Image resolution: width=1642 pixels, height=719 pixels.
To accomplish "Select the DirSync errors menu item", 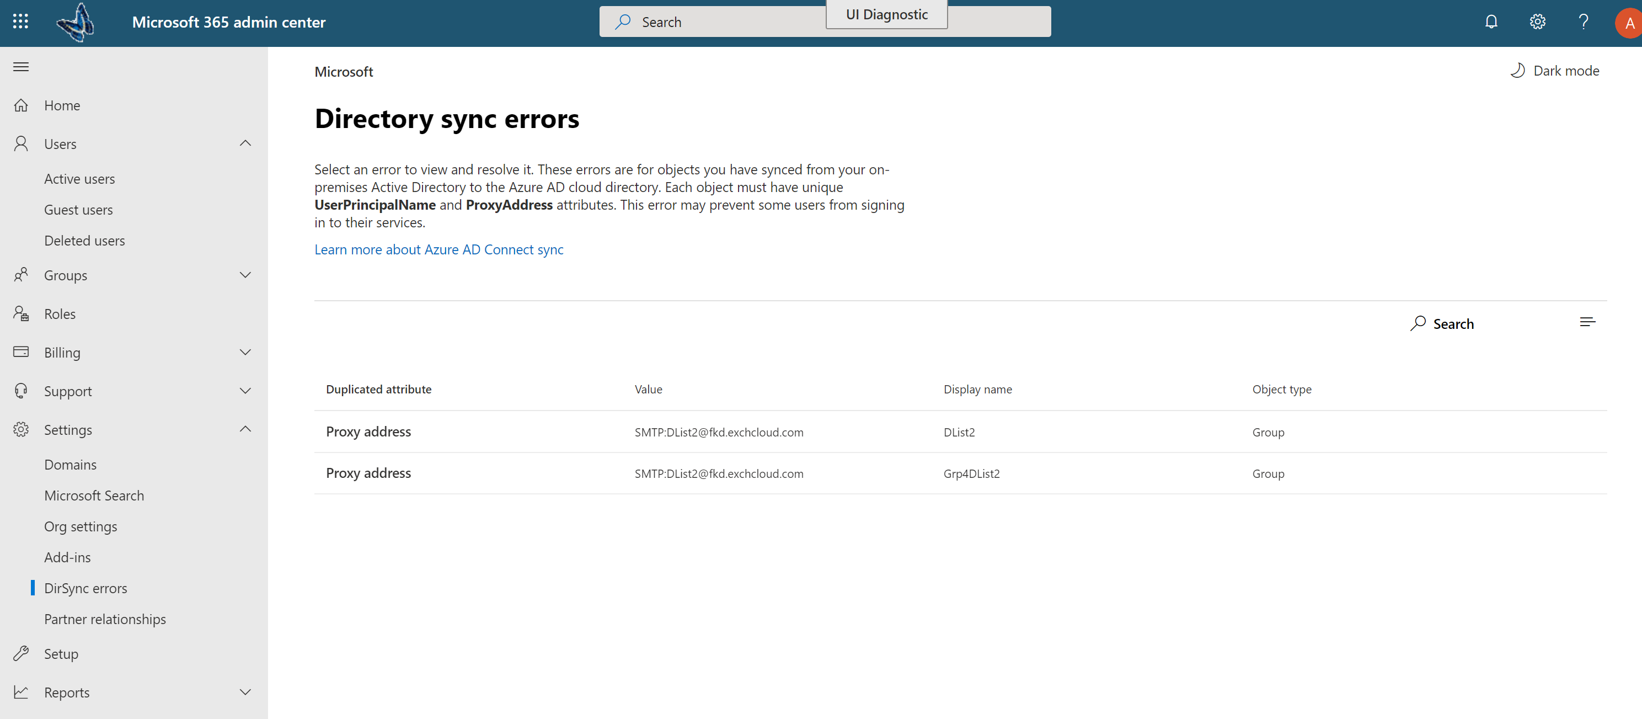I will point(85,587).
